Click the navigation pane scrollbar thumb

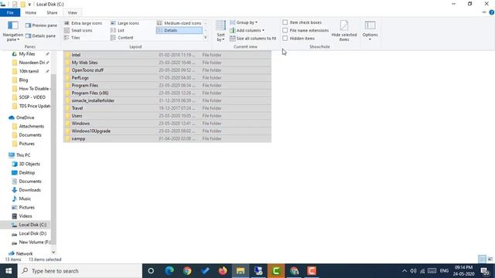(53, 159)
